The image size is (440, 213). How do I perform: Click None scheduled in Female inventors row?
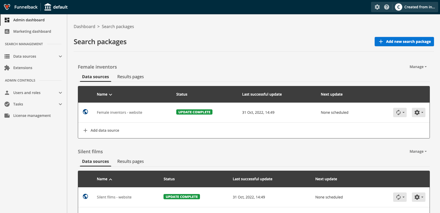[335, 112]
